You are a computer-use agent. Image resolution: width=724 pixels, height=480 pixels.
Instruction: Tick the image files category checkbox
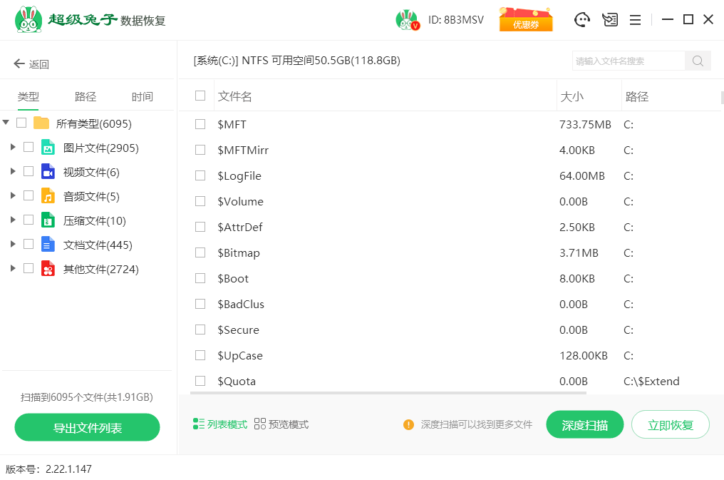[x=29, y=147]
